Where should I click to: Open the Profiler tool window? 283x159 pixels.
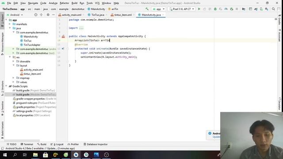(73, 144)
